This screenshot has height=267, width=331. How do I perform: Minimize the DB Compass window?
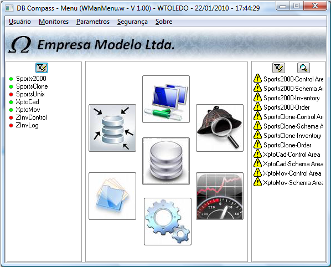[283, 6]
